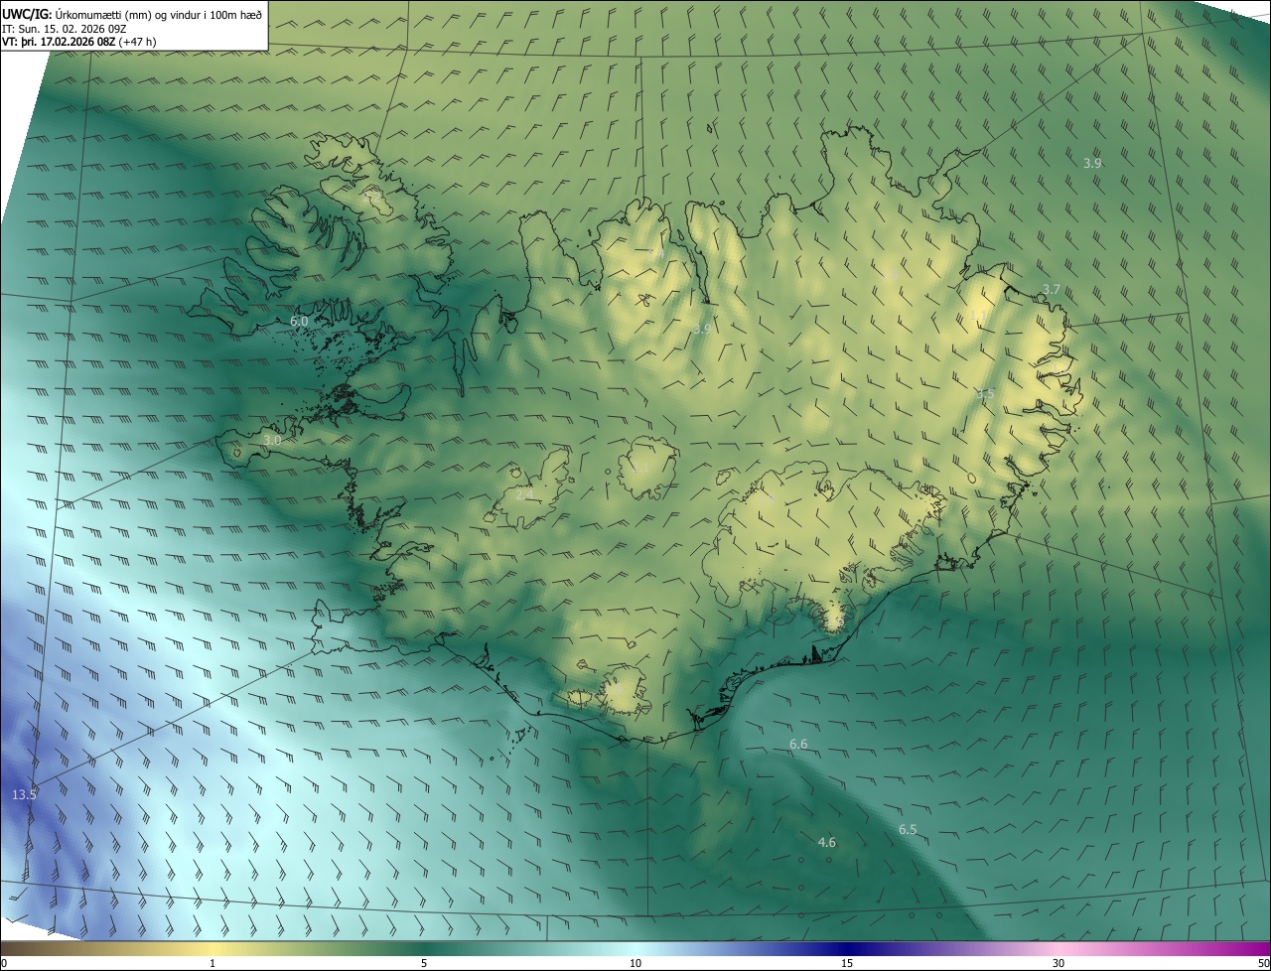Click the 3.0 value on Snæfellsnes peninsula
Screen dimensions: 1271x971
[x=273, y=440]
